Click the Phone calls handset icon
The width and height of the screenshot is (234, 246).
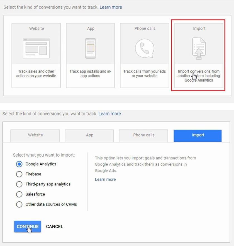(145, 48)
